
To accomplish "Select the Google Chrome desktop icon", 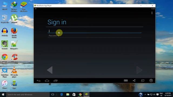I will click(5, 59).
